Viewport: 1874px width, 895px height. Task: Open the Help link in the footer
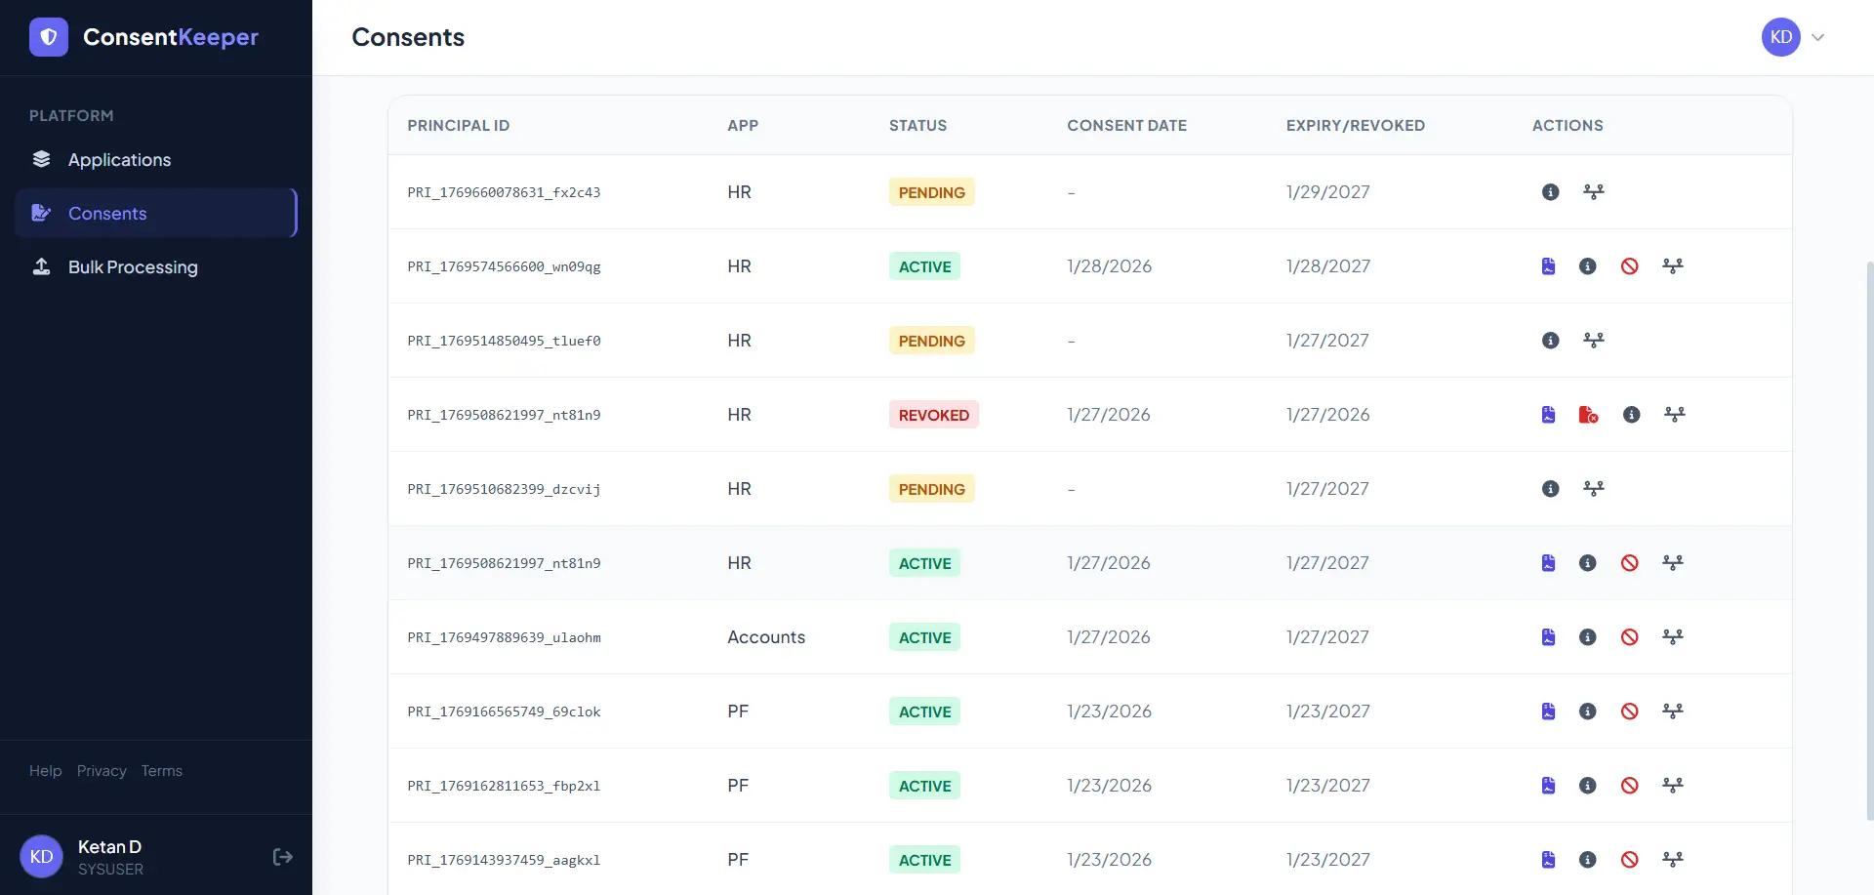(x=45, y=770)
